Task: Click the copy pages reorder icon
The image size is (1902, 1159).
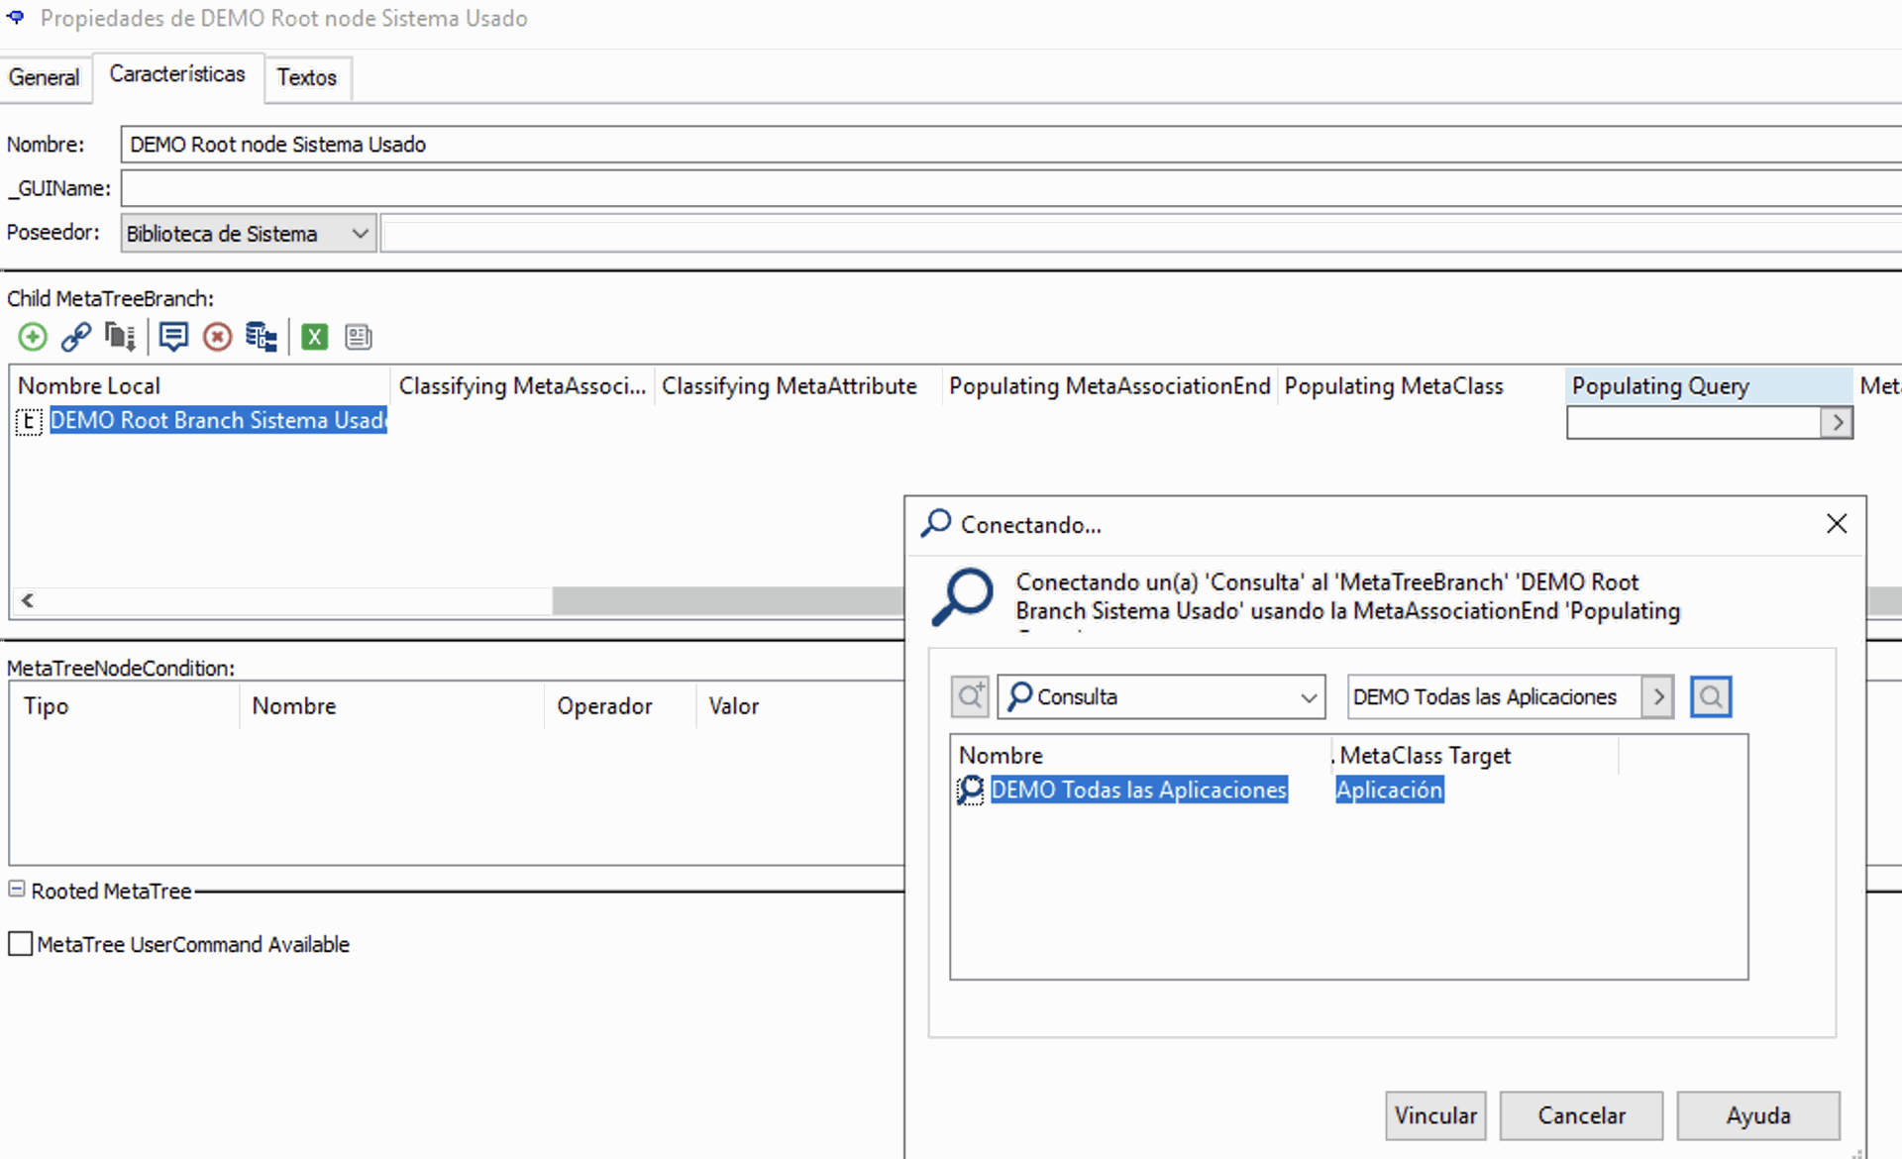Action: tap(120, 337)
